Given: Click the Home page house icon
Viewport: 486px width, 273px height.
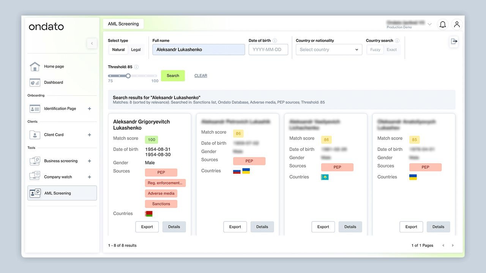Looking at the screenshot, I should 35,66.
